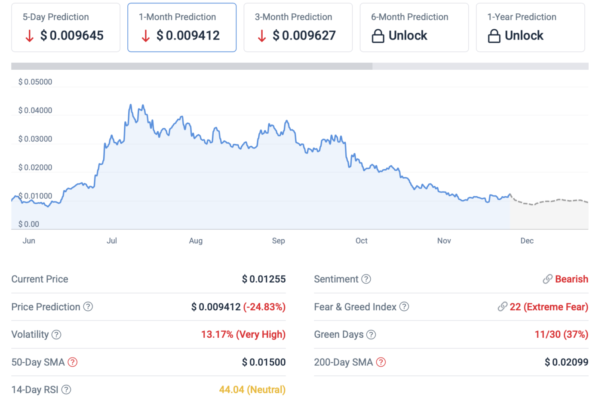The image size is (602, 398).
Task: Click the red down arrow beside $0.009412
Action: (146, 37)
